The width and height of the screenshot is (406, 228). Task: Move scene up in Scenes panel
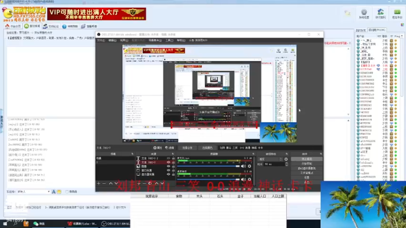point(111,183)
